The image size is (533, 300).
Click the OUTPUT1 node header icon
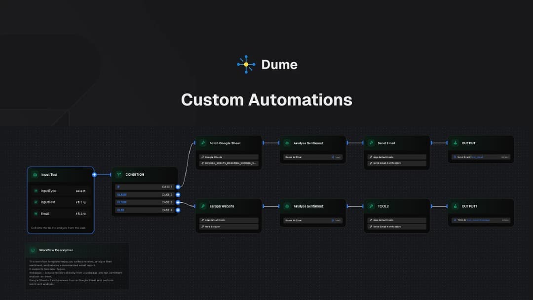click(x=455, y=206)
